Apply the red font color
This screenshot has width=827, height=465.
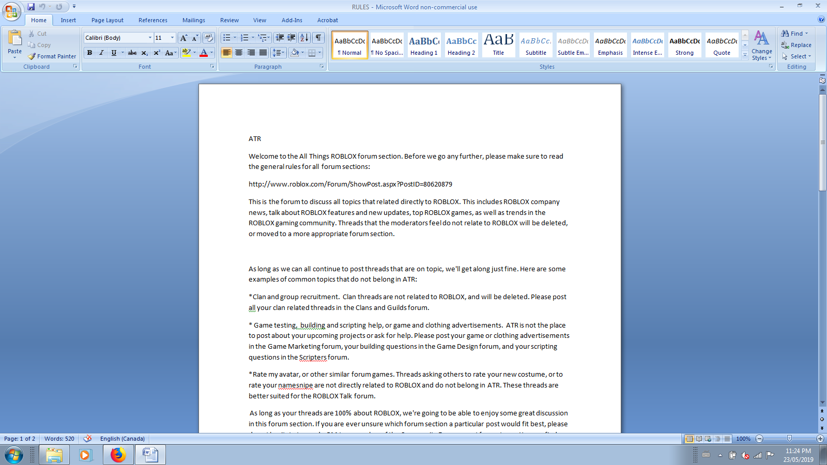point(204,53)
